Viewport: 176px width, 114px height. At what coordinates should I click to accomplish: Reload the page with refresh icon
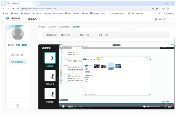tap(13, 9)
